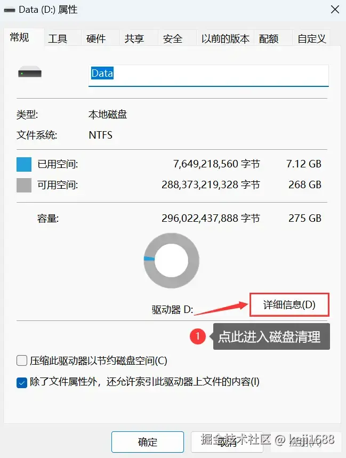This screenshot has height=458, width=346.
Task: Select the 共享 tab
Action: click(x=134, y=38)
